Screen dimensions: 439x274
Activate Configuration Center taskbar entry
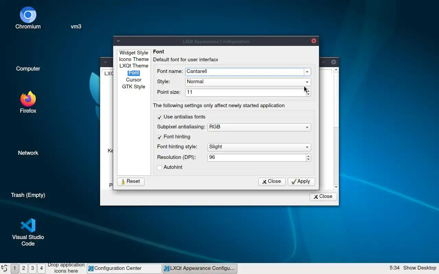pos(124,268)
